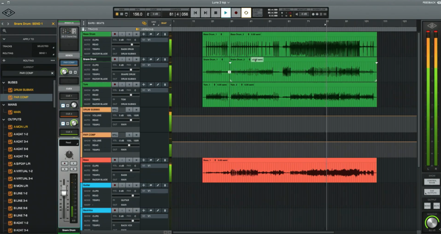Click the PAR COMP send slot

pos(69,63)
